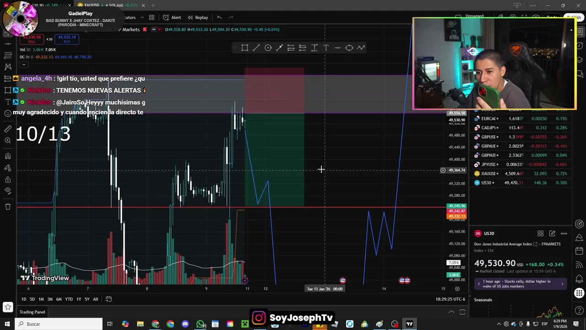Select the 1M time range

(41, 299)
